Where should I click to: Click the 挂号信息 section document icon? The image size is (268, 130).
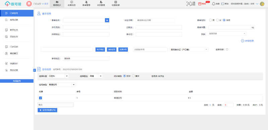[39, 69]
